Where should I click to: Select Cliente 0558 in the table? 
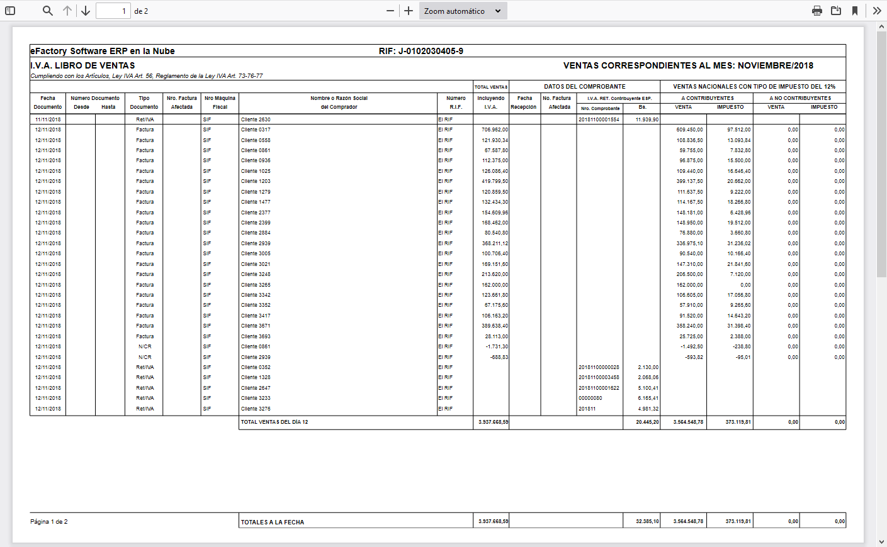coord(256,140)
